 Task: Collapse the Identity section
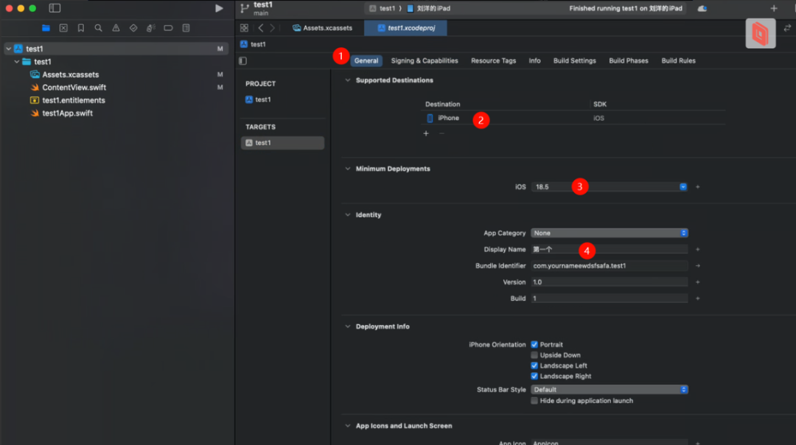click(348, 214)
